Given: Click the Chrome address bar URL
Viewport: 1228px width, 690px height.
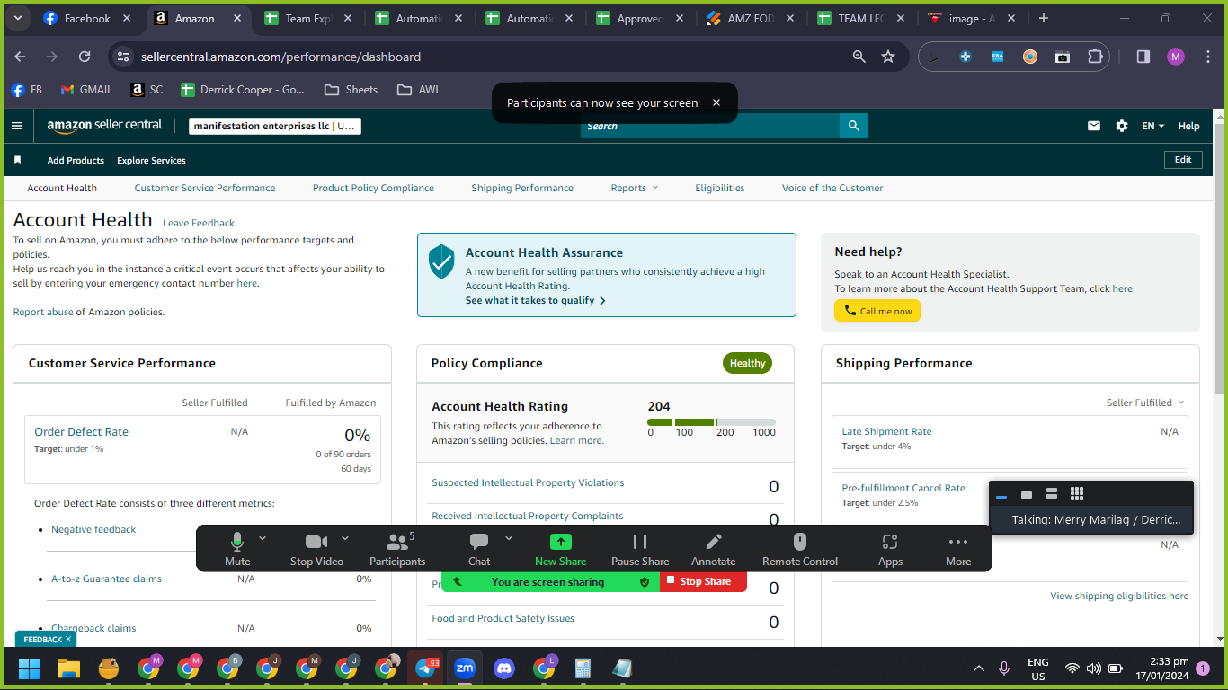Looking at the screenshot, I should tap(280, 57).
